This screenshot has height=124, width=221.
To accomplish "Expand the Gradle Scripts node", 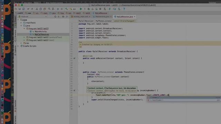I will click(18, 46).
